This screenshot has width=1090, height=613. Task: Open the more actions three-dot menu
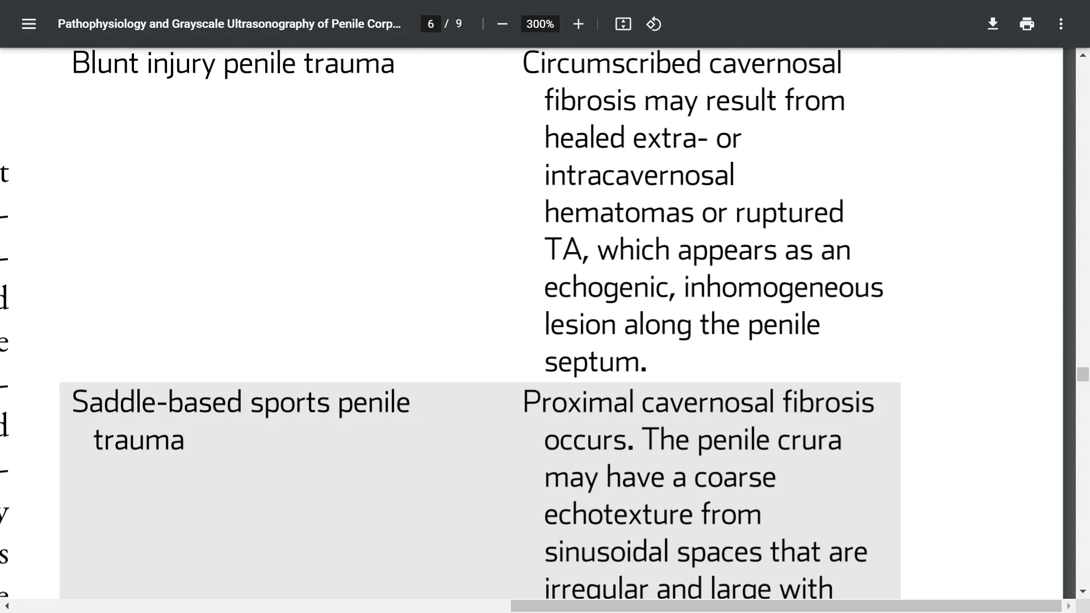click(x=1060, y=24)
